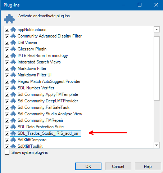The width and height of the screenshot is (163, 173).
Task: Click the large Plug-ins header puzzle icon
Action: tap(9, 19)
